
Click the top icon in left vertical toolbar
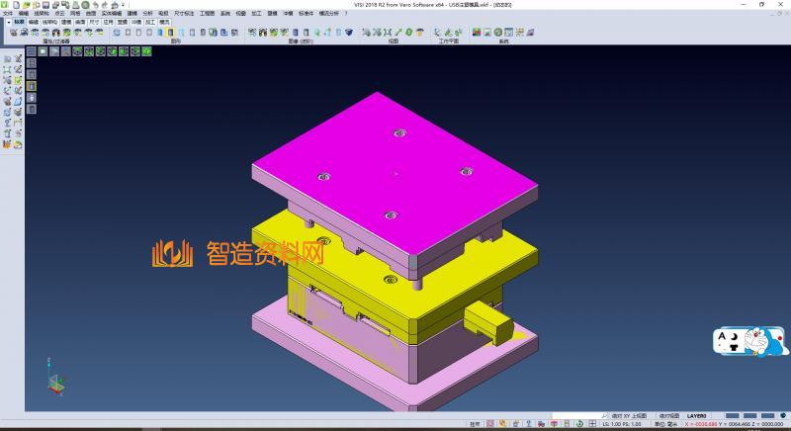pyautogui.click(x=7, y=59)
